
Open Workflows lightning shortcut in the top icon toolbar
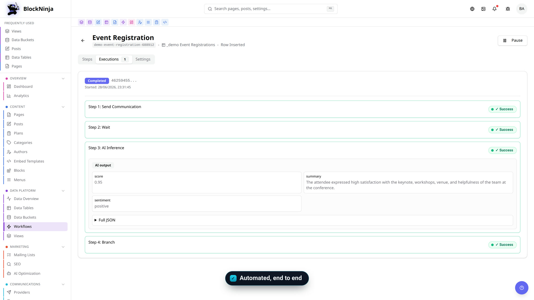tap(123, 22)
